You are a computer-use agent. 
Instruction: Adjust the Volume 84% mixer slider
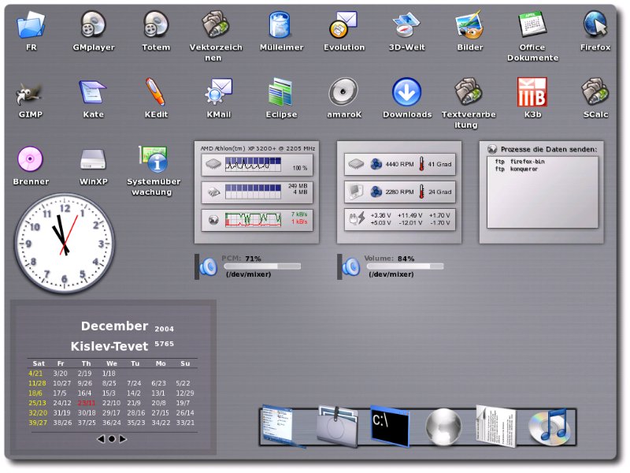coord(405,266)
